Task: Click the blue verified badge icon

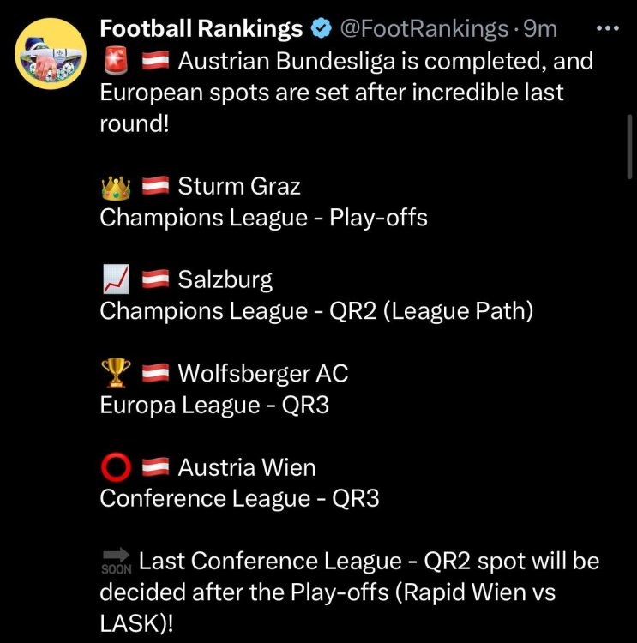Action: point(321,29)
